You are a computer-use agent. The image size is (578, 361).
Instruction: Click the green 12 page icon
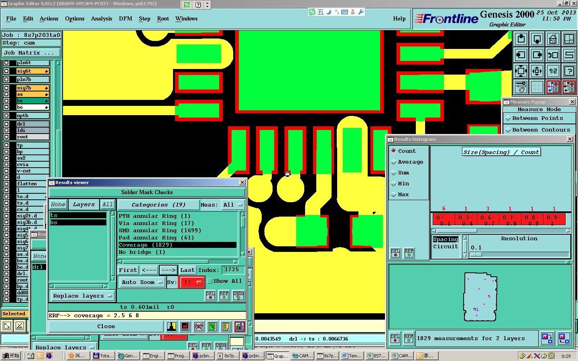tap(212, 327)
